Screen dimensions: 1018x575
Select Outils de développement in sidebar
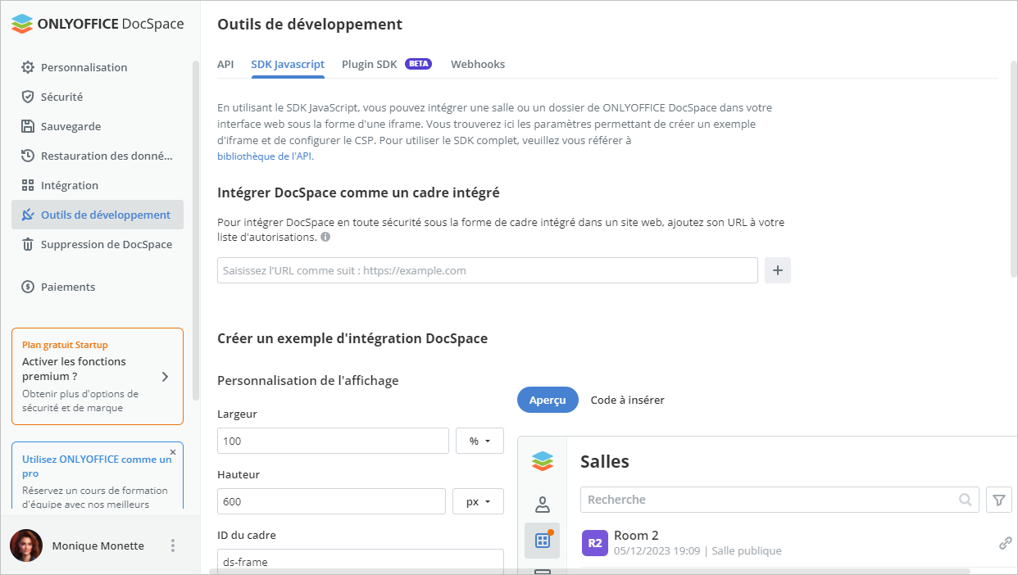[98, 215]
